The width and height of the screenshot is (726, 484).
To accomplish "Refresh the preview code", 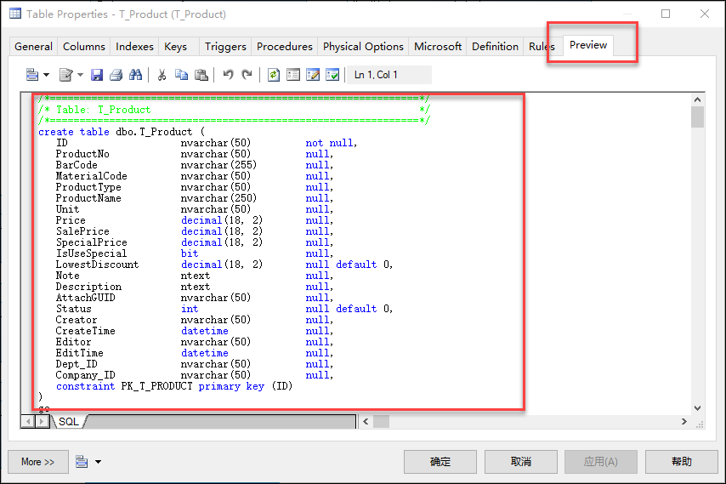I will (x=274, y=75).
